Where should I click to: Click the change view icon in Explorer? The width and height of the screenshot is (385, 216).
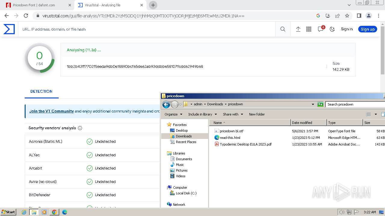[368, 114]
